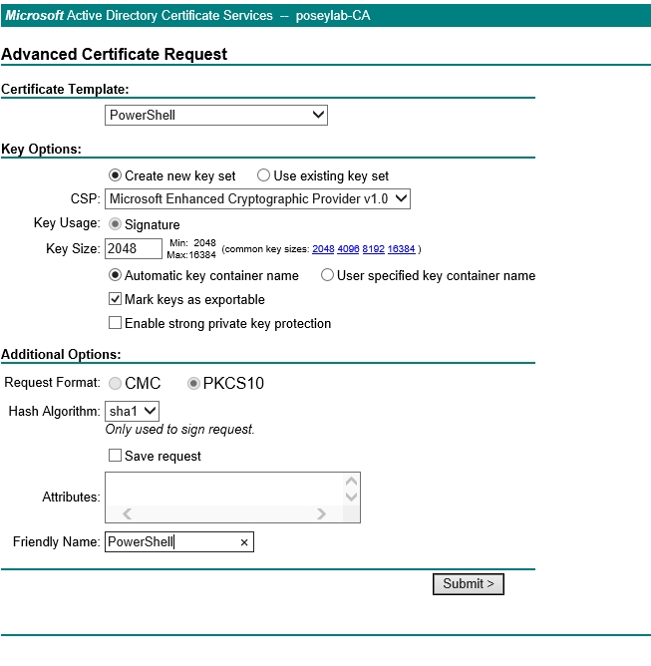
Task: Open the Hash Algorithm sha1 dropdown
Action: (x=133, y=410)
